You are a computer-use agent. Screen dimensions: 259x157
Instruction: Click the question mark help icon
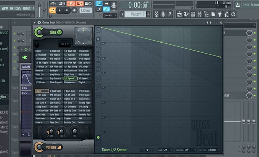point(170,14)
